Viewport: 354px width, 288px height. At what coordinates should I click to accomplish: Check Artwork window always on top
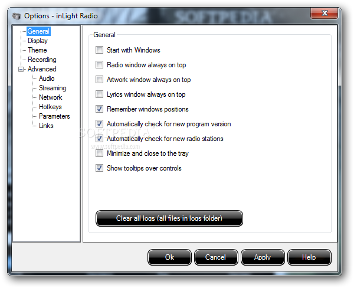click(99, 80)
